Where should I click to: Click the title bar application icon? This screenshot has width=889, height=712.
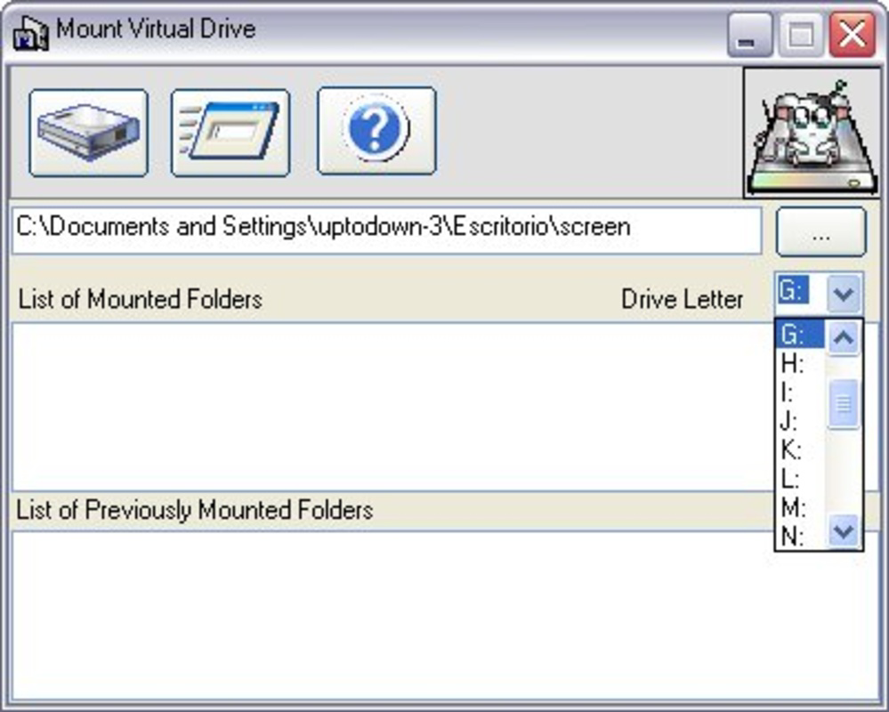coord(30,33)
